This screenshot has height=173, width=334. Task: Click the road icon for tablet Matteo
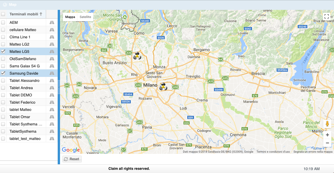point(52,109)
